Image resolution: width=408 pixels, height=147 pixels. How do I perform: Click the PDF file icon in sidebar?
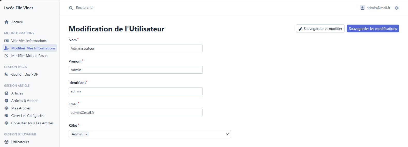(x=6, y=74)
